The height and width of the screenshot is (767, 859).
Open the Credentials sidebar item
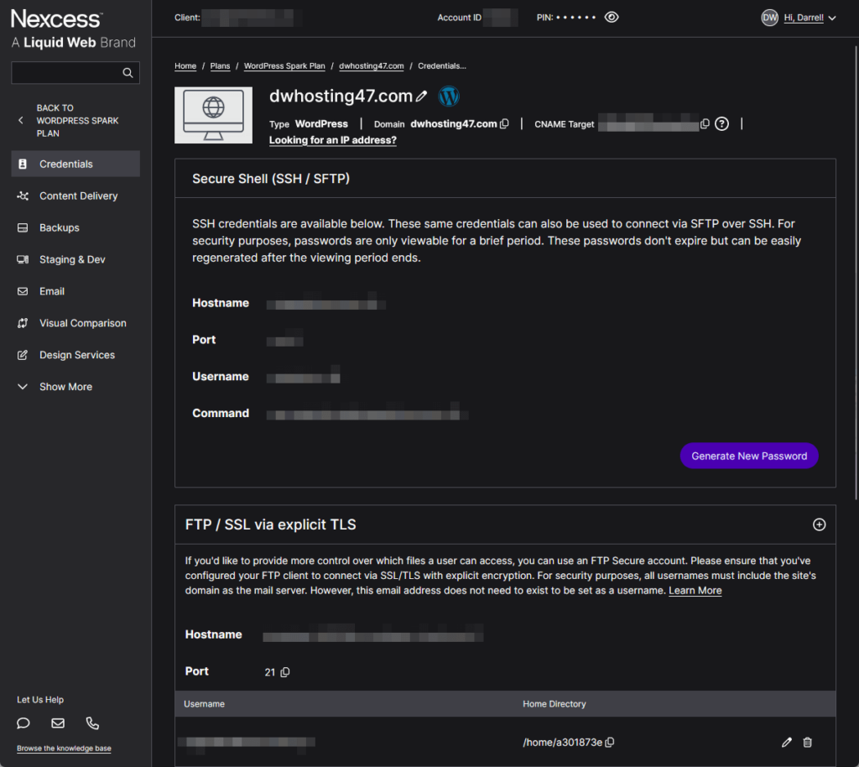(75, 164)
